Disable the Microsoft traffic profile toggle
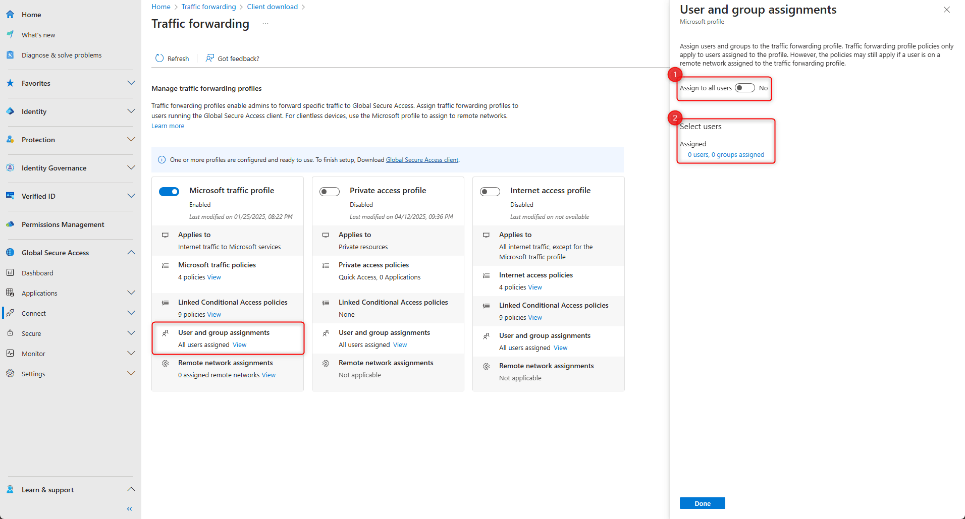Image resolution: width=965 pixels, height=519 pixels. coord(169,192)
